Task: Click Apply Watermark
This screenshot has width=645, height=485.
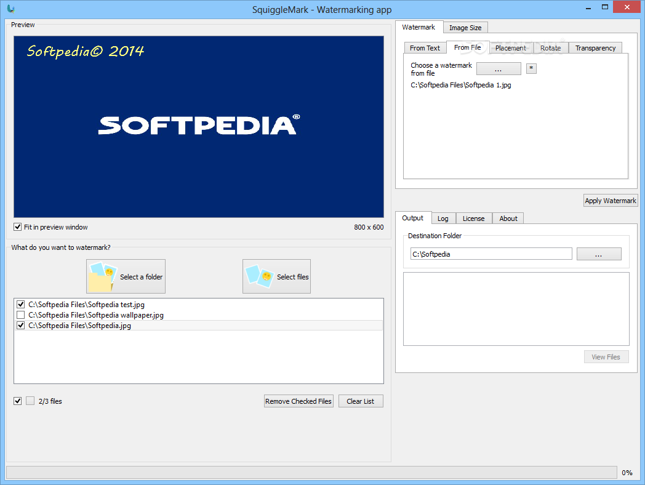Action: [x=611, y=200]
